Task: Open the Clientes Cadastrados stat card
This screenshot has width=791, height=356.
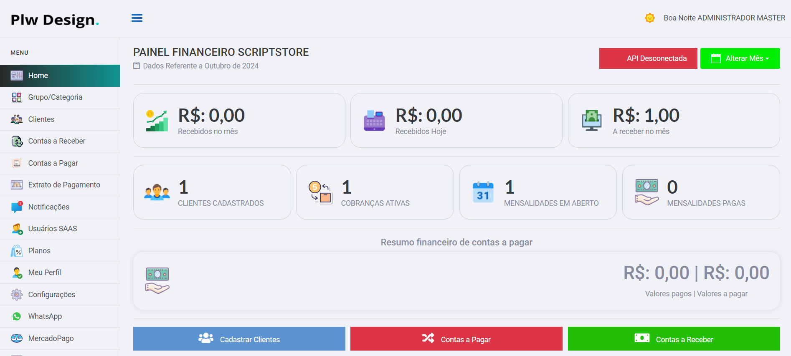Action: point(212,192)
